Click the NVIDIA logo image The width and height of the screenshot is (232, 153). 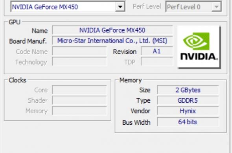(x=199, y=47)
